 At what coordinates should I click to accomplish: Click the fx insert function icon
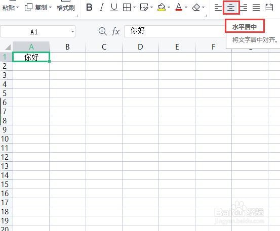click(115, 31)
